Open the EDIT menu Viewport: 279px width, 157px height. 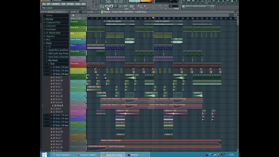[x=48, y=4]
